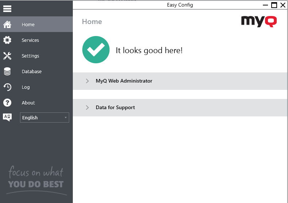The image size is (288, 203).
Task: Maximize the Easy Config window
Action: coord(274,5)
